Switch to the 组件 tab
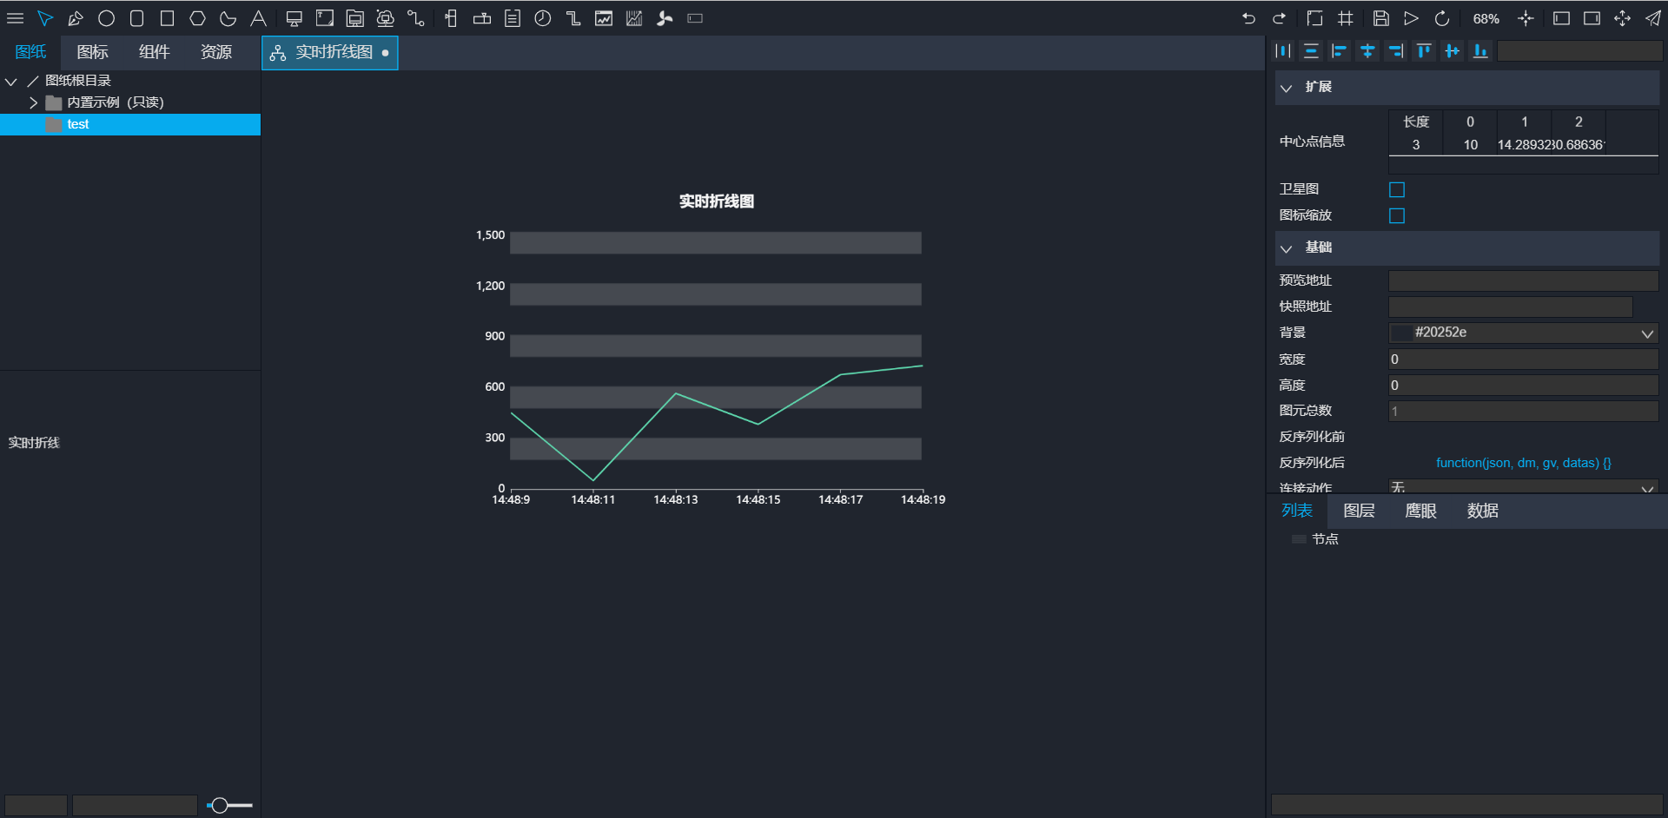 (154, 52)
